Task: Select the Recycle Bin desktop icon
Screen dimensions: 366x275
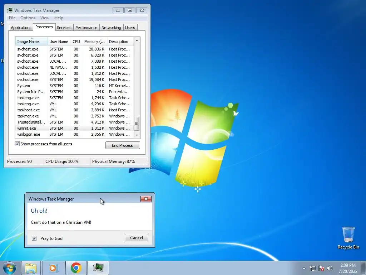Action: (x=348, y=238)
